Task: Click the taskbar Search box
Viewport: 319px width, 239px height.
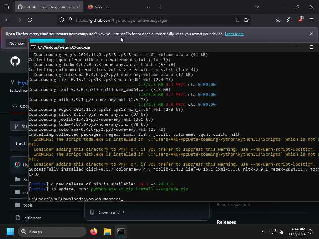Action: coord(52,232)
